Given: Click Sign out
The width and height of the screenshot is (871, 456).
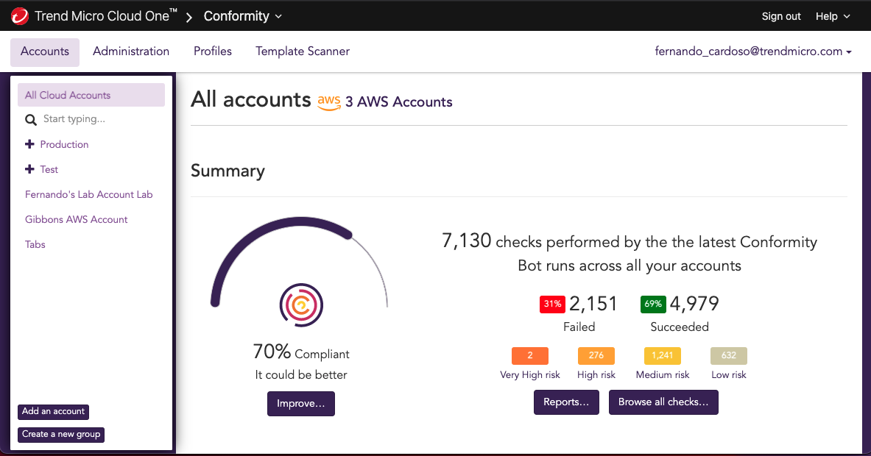Looking at the screenshot, I should click(x=781, y=16).
